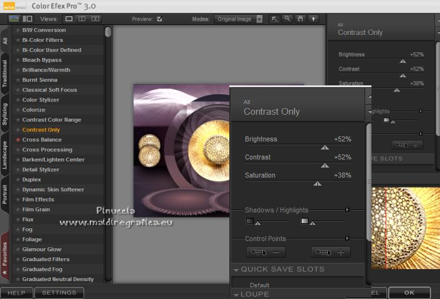440x299 pixels.
Task: Expand Control Points section arrow
Action: pyautogui.click(x=347, y=239)
